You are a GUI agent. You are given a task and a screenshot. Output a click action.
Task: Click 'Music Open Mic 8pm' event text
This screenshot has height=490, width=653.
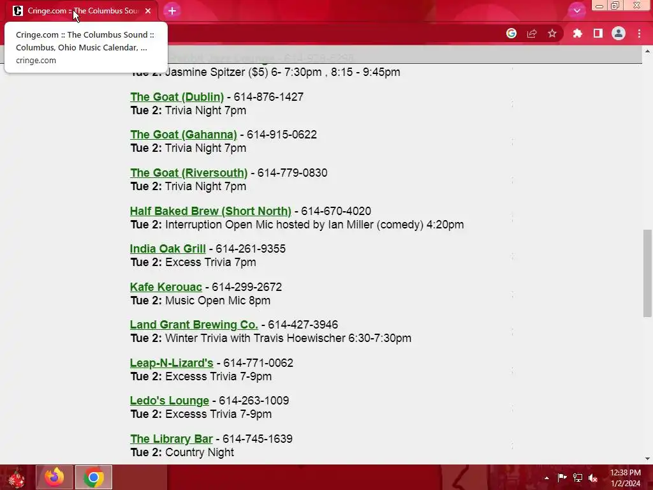[218, 301]
